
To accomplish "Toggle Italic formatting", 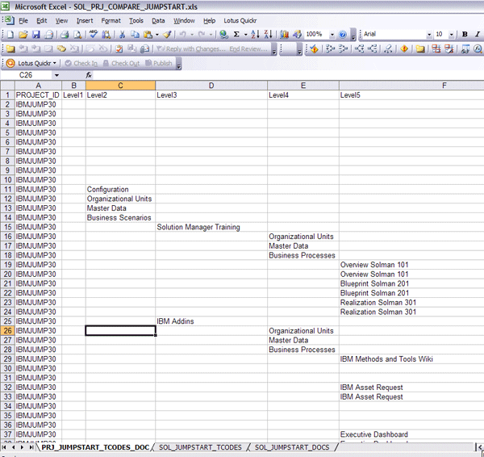I will (477, 35).
